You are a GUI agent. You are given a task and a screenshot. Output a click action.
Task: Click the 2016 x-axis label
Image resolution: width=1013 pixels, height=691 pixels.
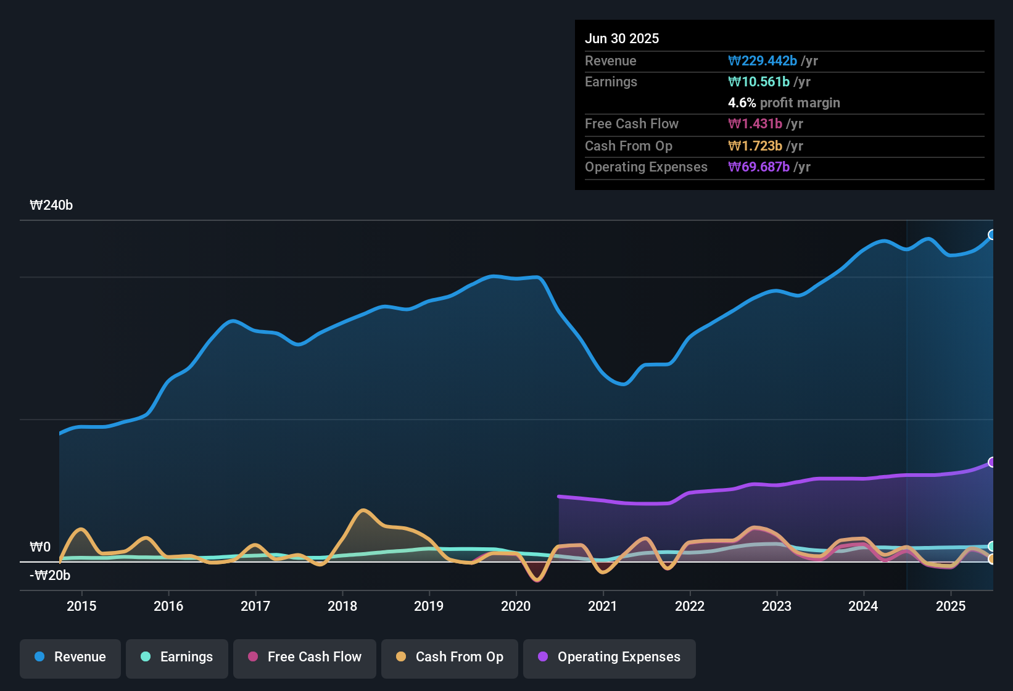168,606
